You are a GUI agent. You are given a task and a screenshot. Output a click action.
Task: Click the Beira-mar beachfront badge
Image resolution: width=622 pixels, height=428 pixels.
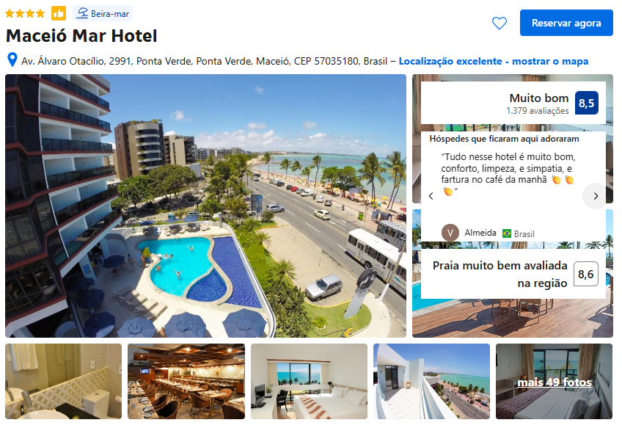click(103, 13)
